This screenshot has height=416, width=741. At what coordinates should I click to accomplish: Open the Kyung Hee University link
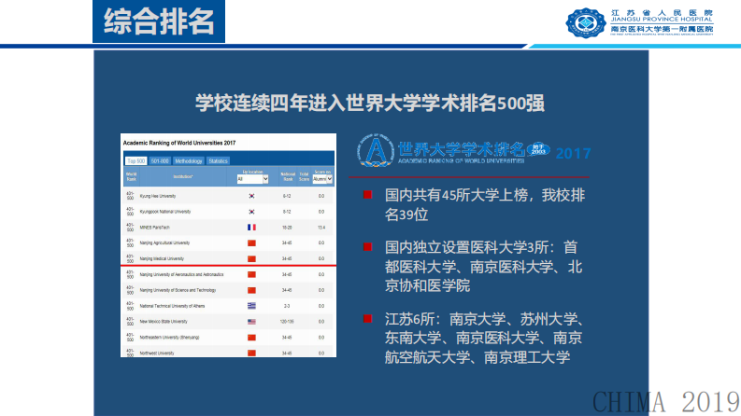[158, 196]
